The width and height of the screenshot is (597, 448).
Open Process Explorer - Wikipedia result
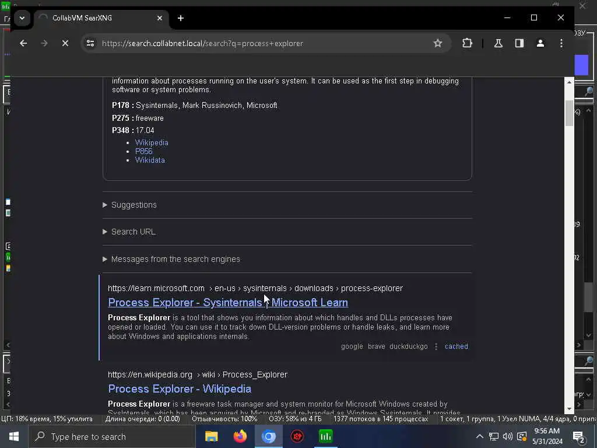(x=180, y=389)
